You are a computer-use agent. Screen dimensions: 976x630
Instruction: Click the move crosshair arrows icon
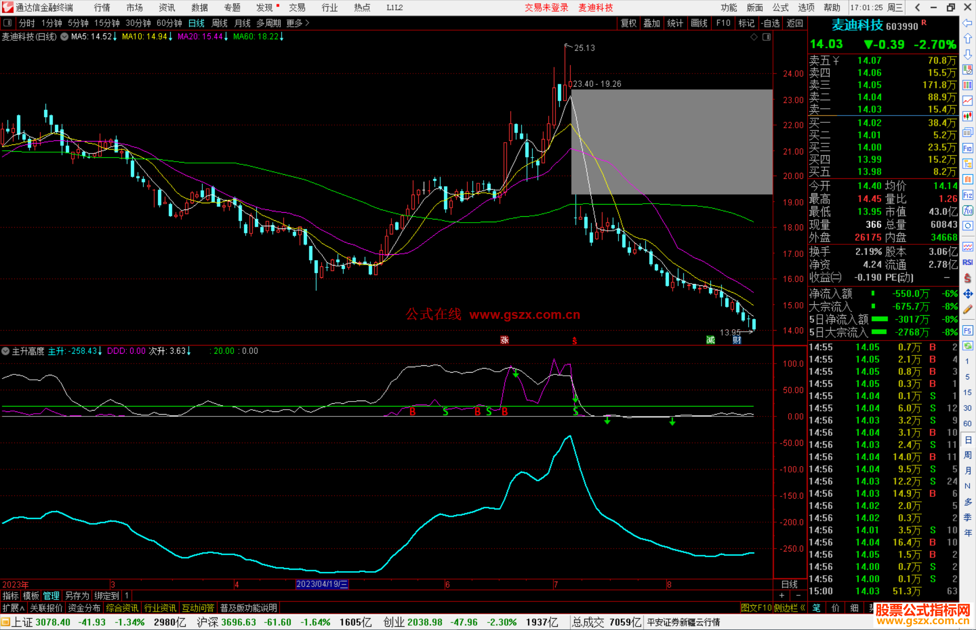point(967,294)
